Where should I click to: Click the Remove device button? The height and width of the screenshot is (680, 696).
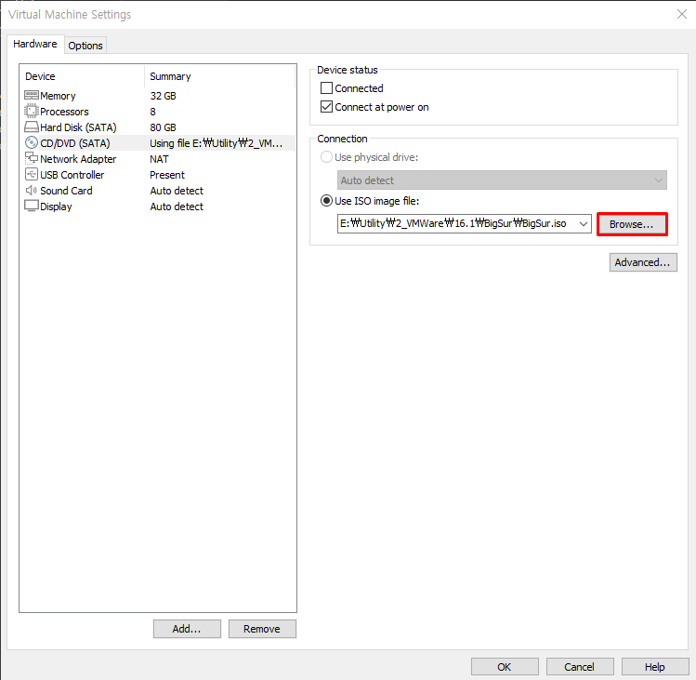click(262, 629)
